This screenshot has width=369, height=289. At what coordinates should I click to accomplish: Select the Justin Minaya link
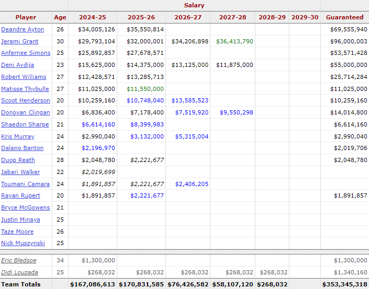pyautogui.click(x=20, y=219)
